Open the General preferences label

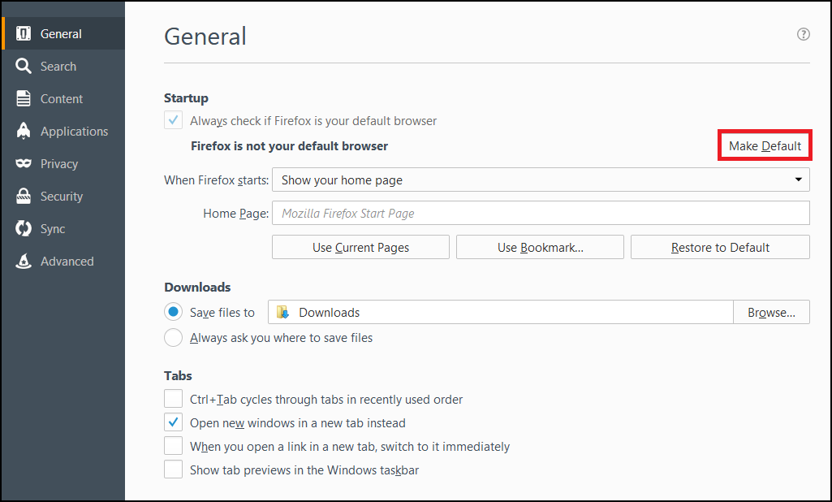click(x=61, y=33)
